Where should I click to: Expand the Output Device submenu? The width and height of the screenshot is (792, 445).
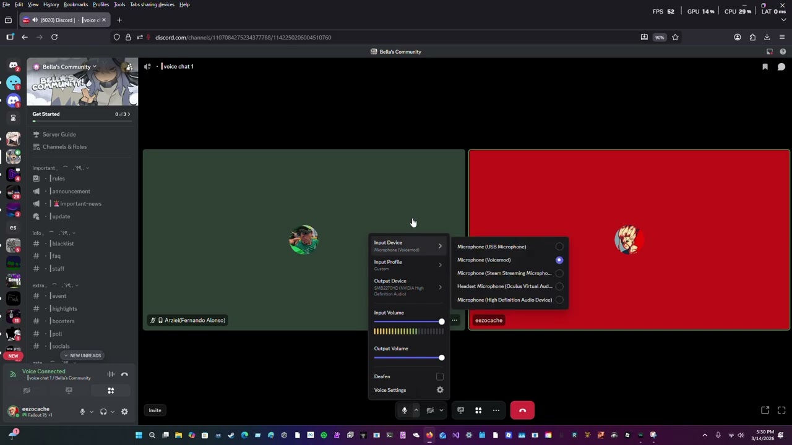pyautogui.click(x=408, y=287)
